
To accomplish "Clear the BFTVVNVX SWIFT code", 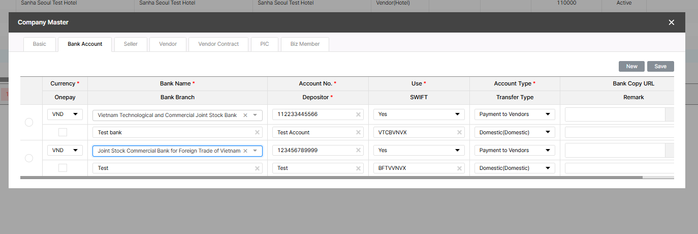I will [459, 168].
